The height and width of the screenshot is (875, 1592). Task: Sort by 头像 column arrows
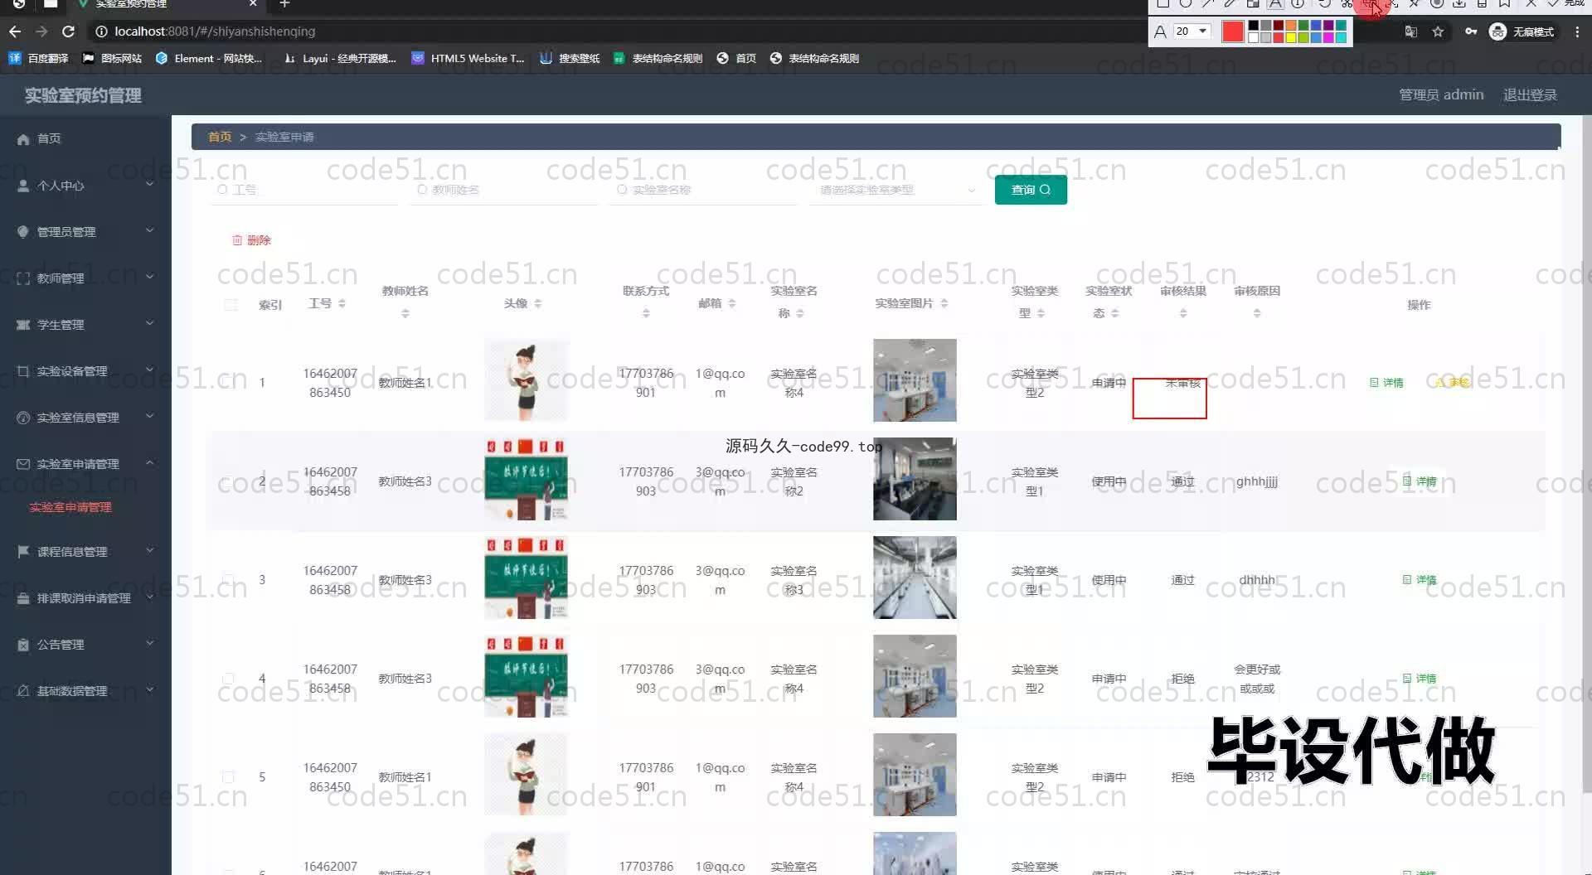coord(538,303)
